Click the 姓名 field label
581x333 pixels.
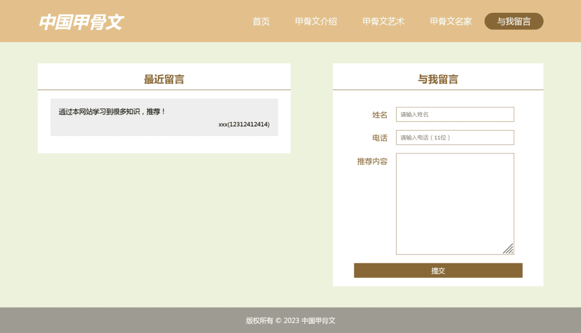(x=379, y=115)
